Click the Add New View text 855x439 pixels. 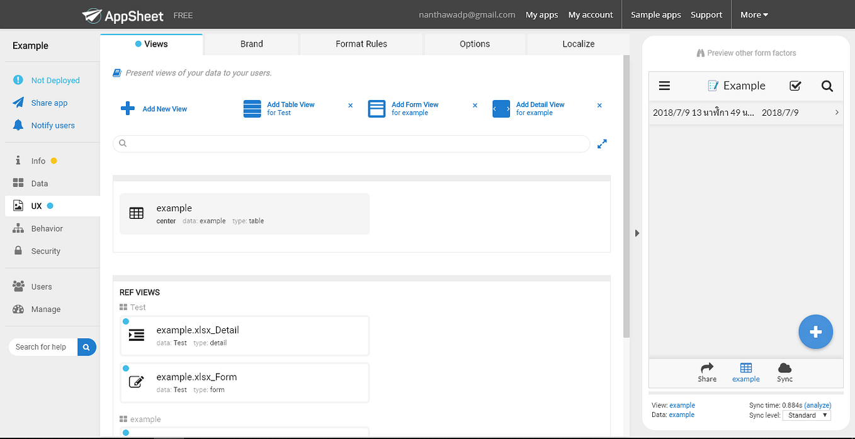[x=165, y=109]
